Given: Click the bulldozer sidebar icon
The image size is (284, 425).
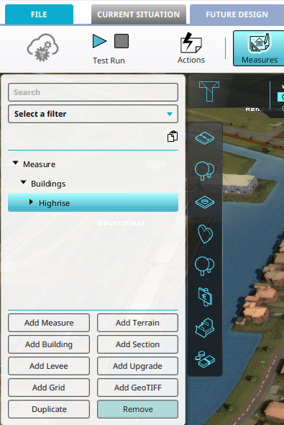Looking at the screenshot, I should (205, 328).
